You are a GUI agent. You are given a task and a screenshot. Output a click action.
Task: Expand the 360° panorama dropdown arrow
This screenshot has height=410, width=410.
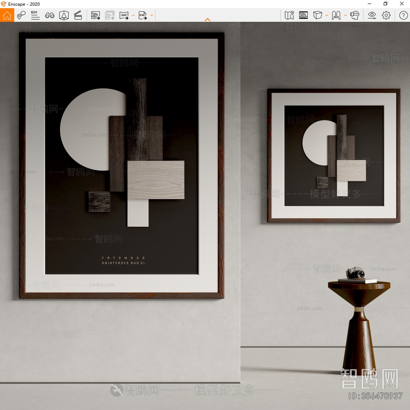tap(133, 15)
